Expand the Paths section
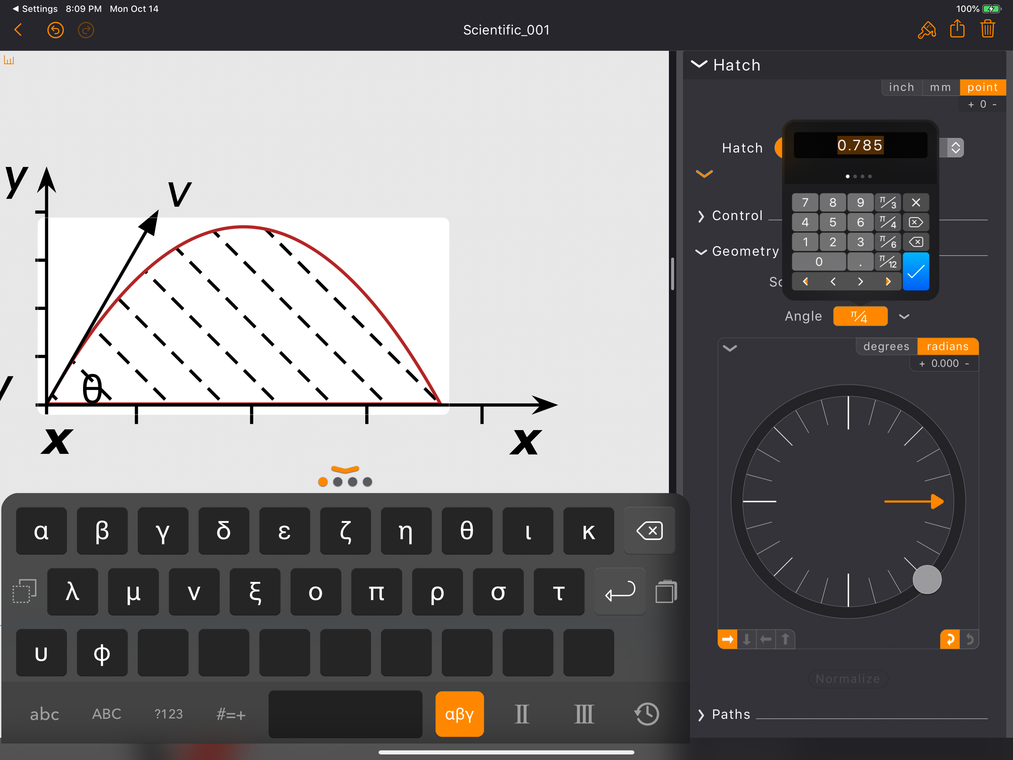 coord(701,715)
